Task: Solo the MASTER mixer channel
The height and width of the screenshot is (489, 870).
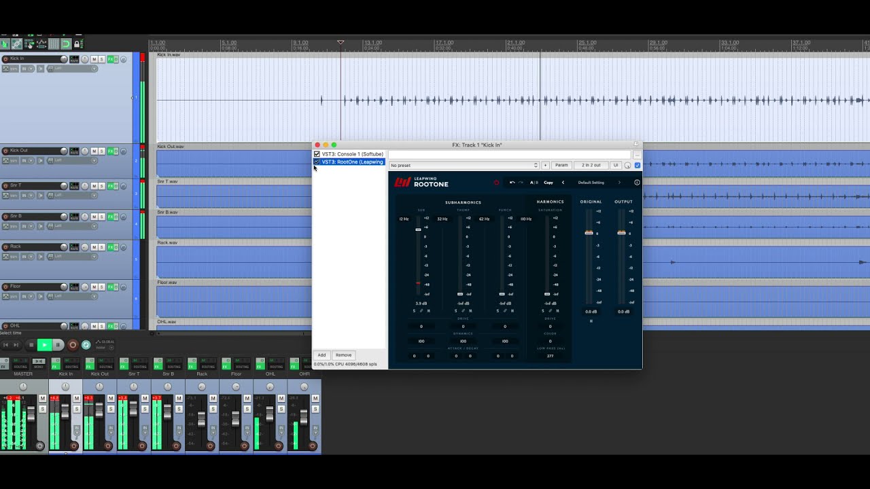Action: click(42, 409)
